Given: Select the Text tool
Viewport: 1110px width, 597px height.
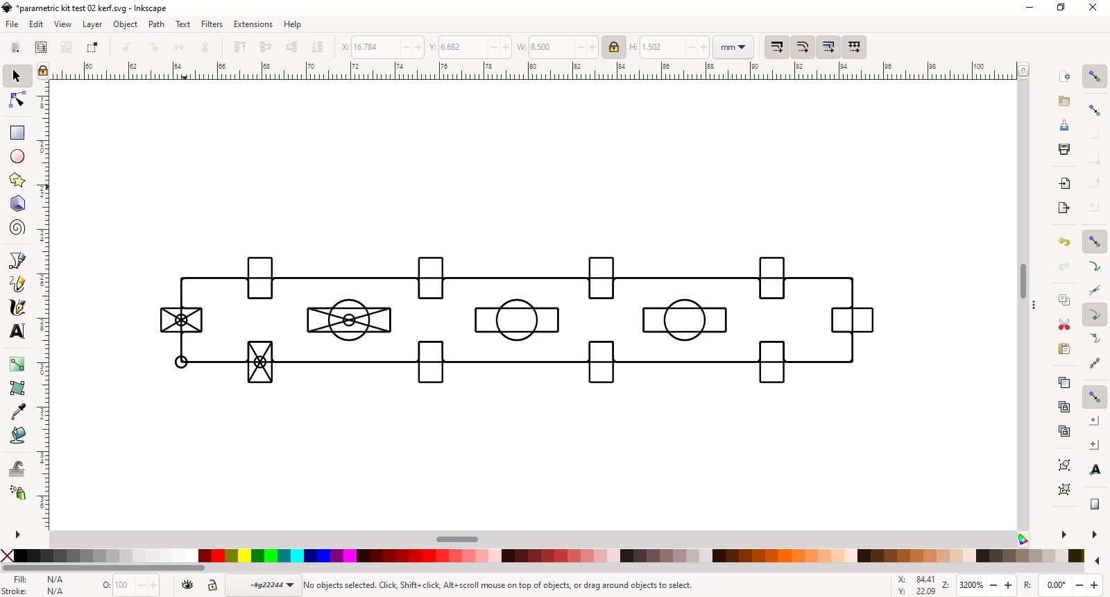Looking at the screenshot, I should click(x=17, y=331).
